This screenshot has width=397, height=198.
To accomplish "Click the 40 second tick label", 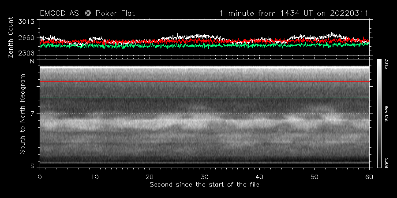I will tap(259, 177).
